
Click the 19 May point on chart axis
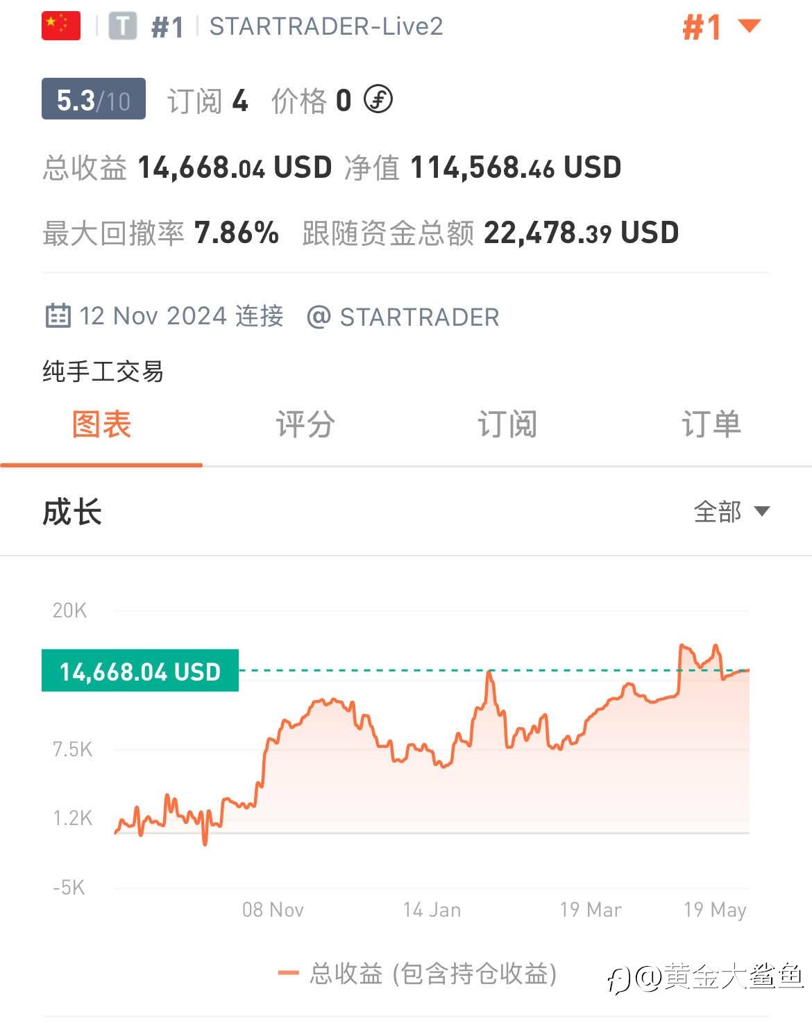click(715, 909)
